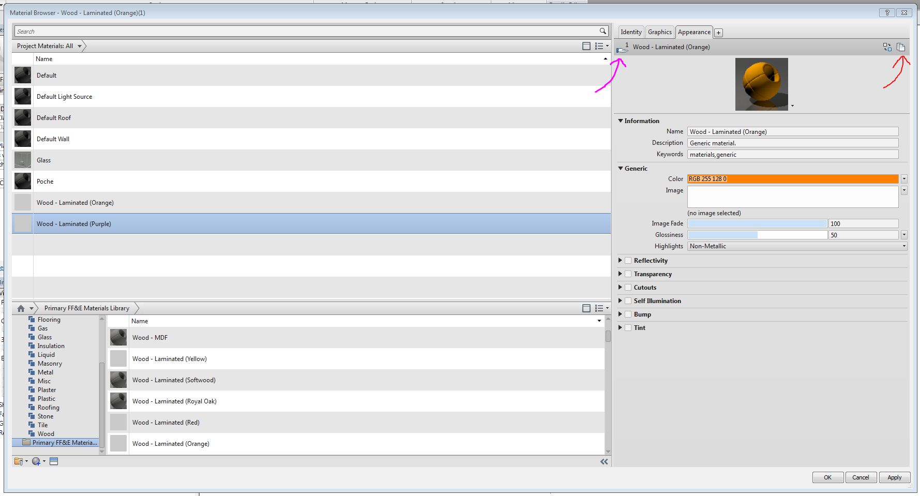Select the Appearance tab
This screenshot has width=920, height=496.
point(694,32)
